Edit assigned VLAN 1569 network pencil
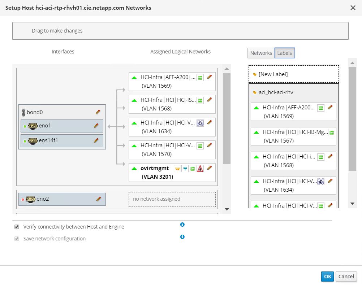Screen dimensions: 362x287 click(x=210, y=77)
